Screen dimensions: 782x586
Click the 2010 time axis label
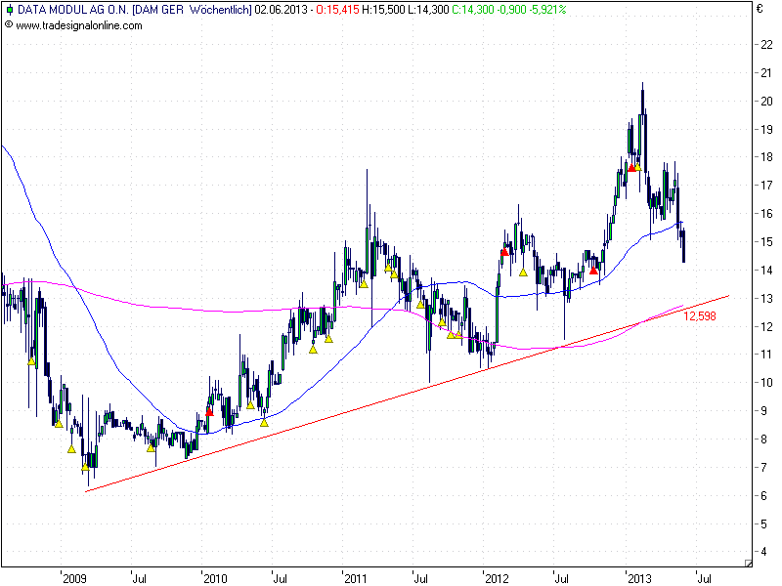(x=215, y=578)
